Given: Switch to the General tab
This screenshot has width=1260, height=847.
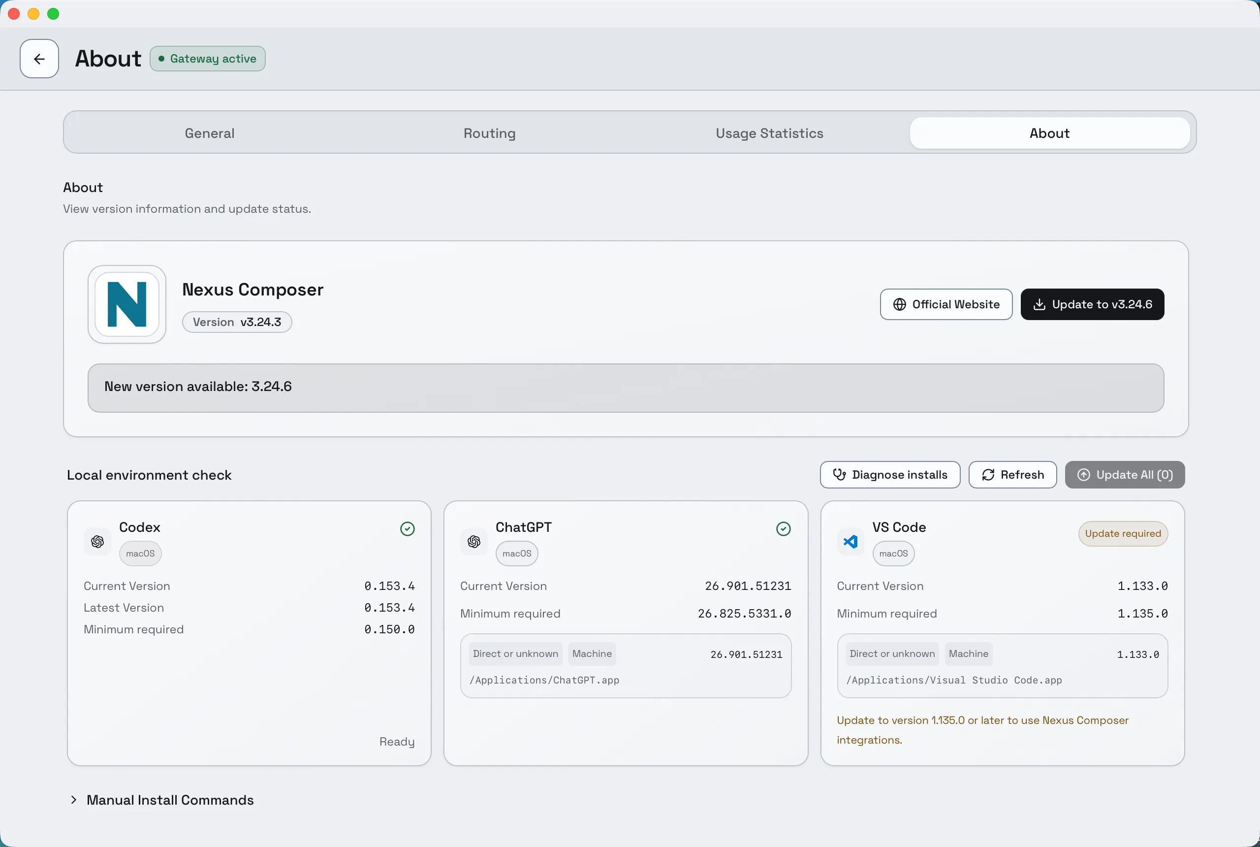Looking at the screenshot, I should coord(210,133).
